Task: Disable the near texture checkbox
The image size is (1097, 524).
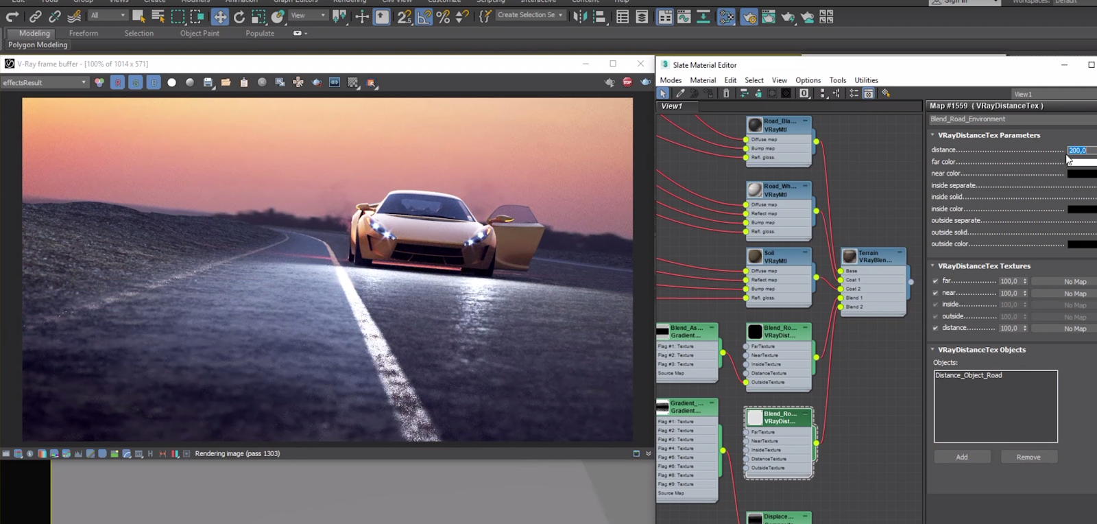Action: click(935, 293)
